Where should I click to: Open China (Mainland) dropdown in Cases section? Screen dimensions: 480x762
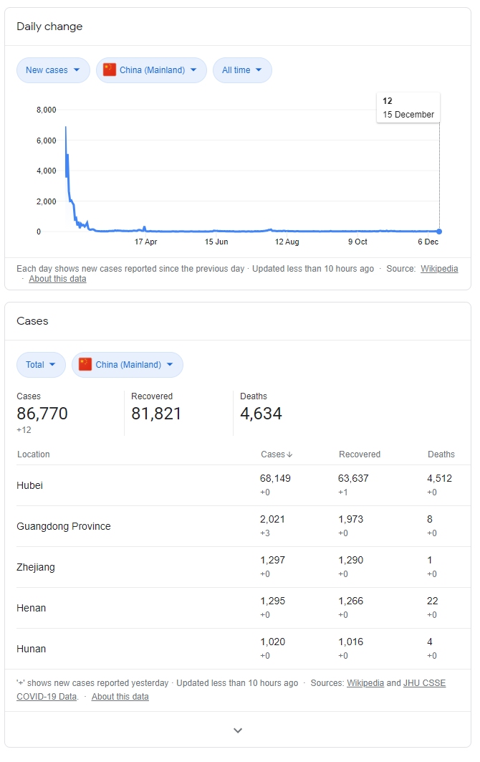point(127,365)
